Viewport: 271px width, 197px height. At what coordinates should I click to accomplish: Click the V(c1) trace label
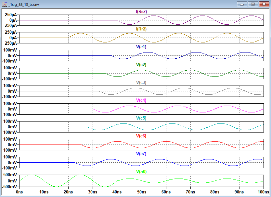point(141,47)
